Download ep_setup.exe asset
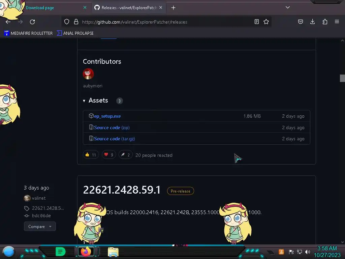This screenshot has height=259, width=345. click(107, 116)
